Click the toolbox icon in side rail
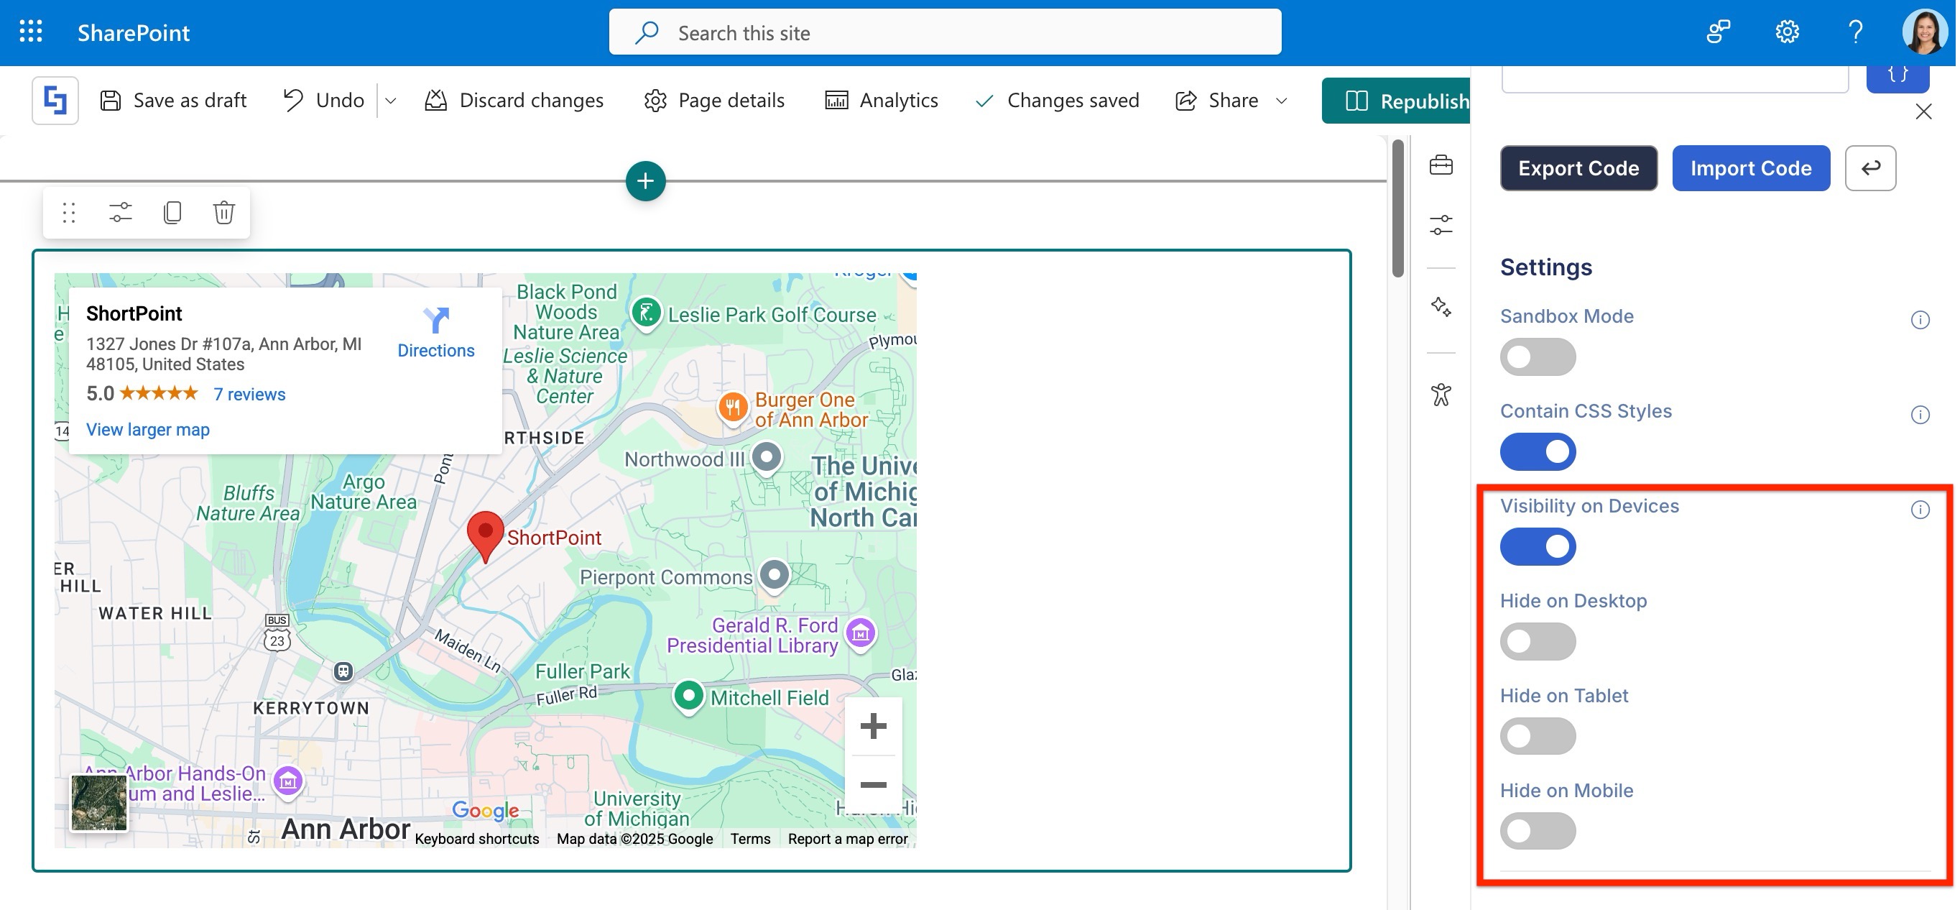1960x910 pixels. tap(1441, 165)
